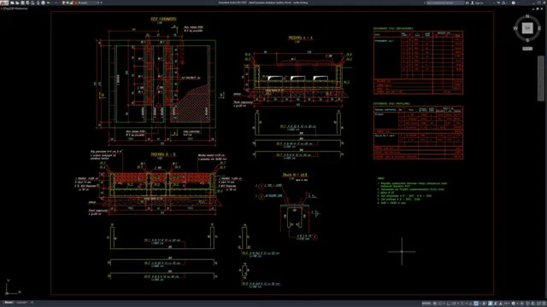
Task: Click the search keyword input field
Action: point(445,3)
